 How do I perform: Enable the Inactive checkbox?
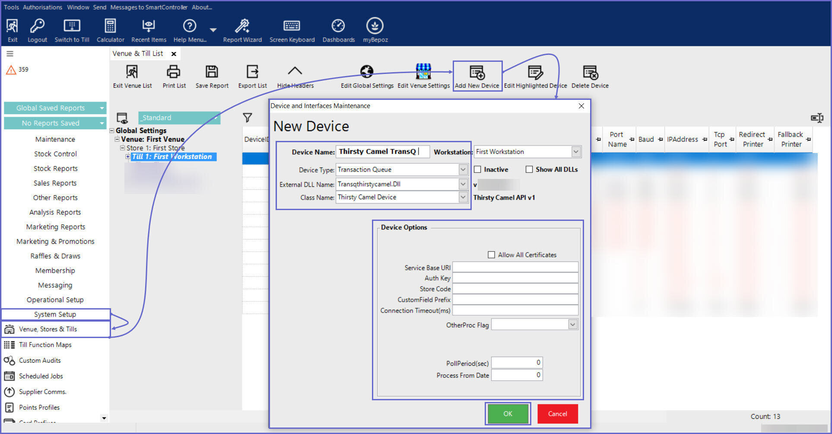pos(478,169)
